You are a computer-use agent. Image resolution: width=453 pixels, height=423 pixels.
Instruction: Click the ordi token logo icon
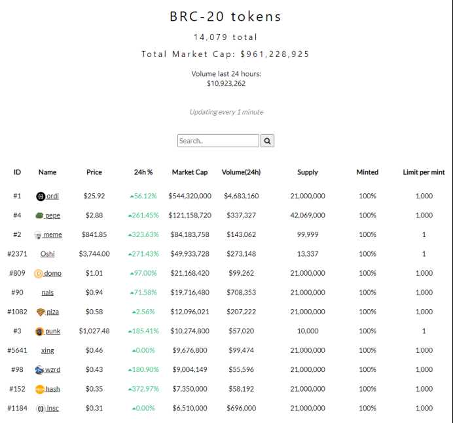point(41,196)
